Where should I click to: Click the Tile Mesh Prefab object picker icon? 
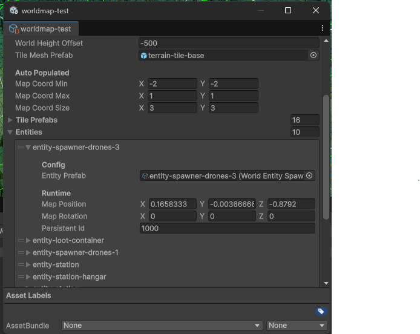tap(313, 55)
